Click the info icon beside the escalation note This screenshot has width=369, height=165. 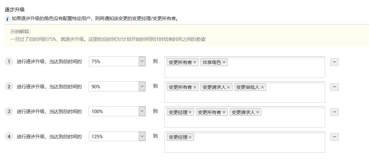point(8,19)
